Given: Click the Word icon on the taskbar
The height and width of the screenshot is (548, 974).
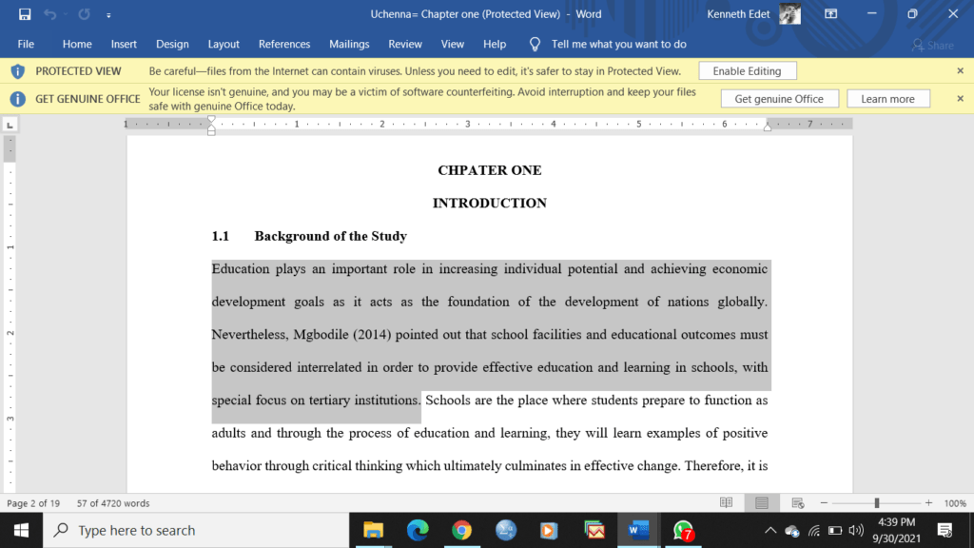Looking at the screenshot, I should [638, 530].
